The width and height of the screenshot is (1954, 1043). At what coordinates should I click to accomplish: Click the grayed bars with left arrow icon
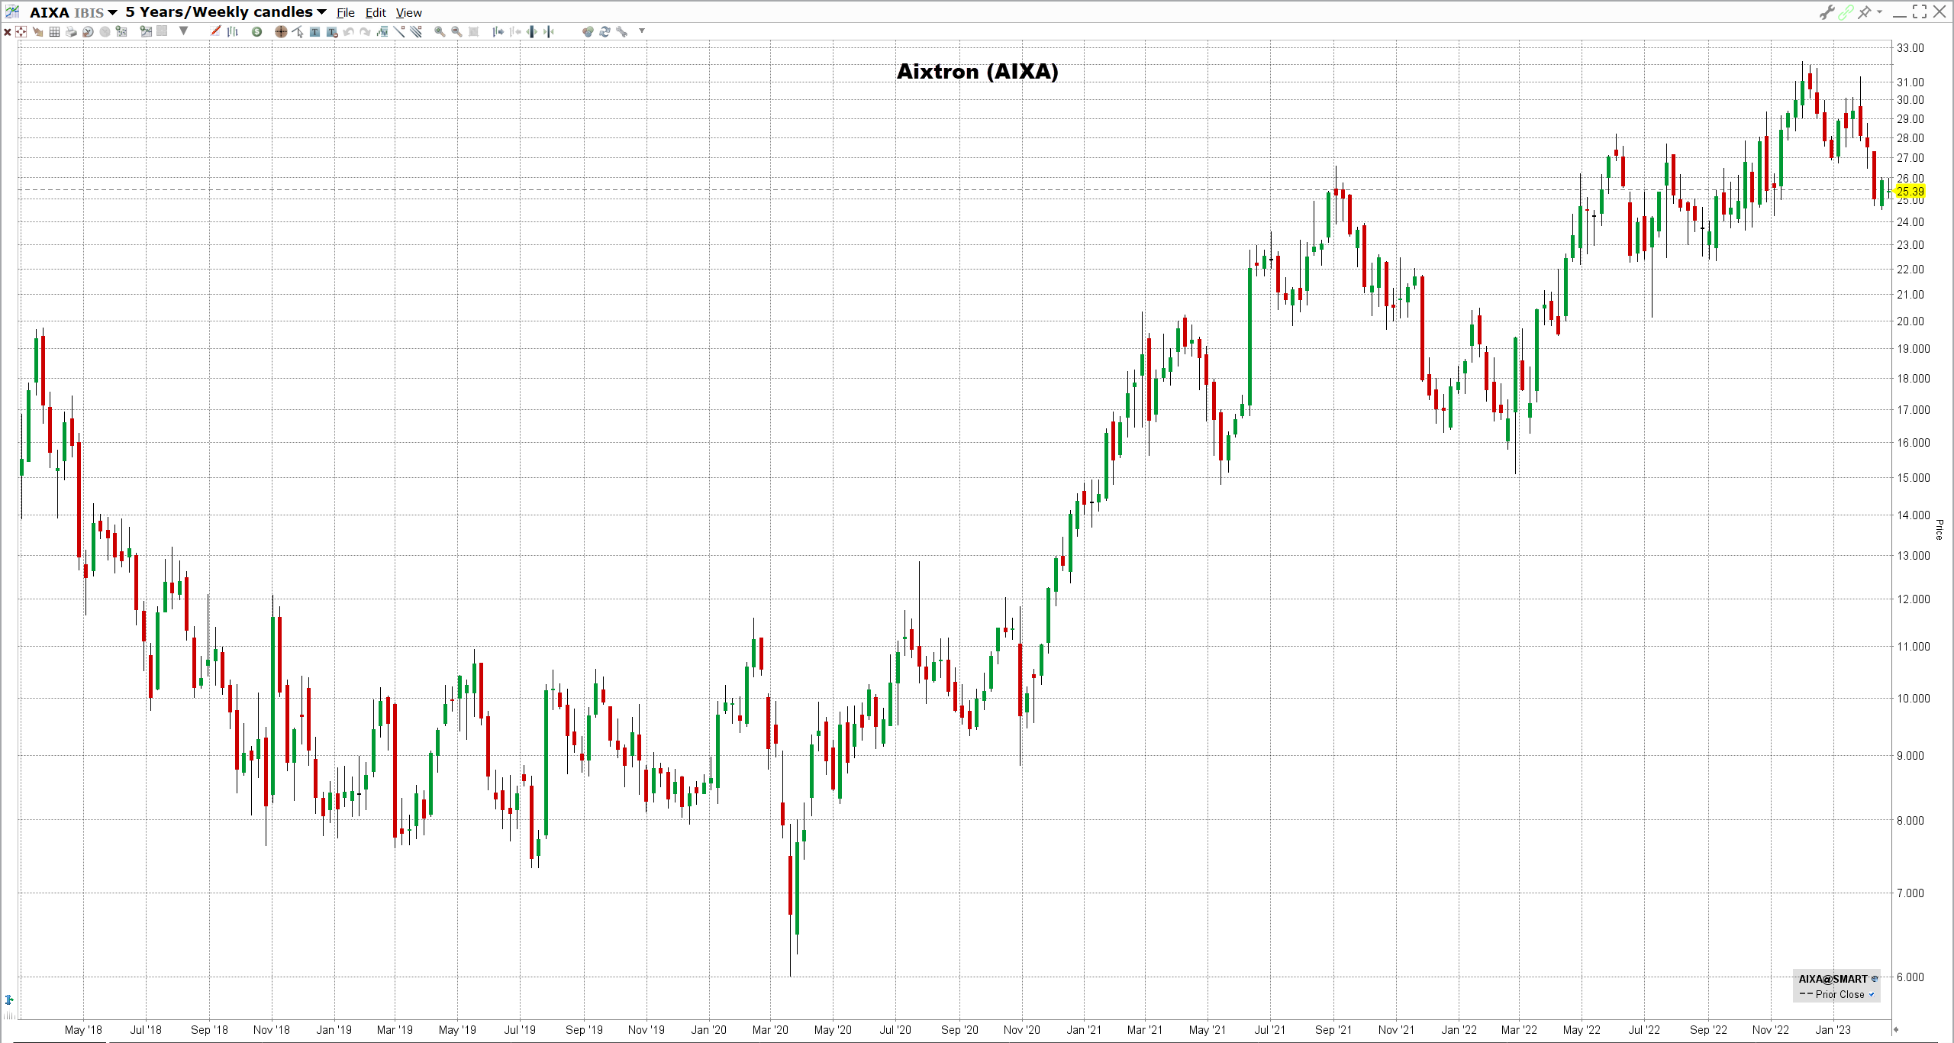(x=515, y=32)
